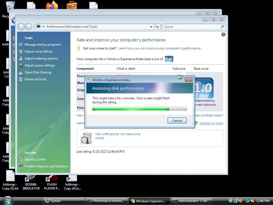
Task: Click the address bar breadcrumb chevron
Action: [43, 27]
